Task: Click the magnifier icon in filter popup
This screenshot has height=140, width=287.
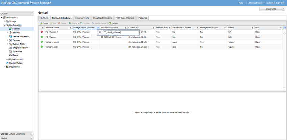Action: (100, 32)
